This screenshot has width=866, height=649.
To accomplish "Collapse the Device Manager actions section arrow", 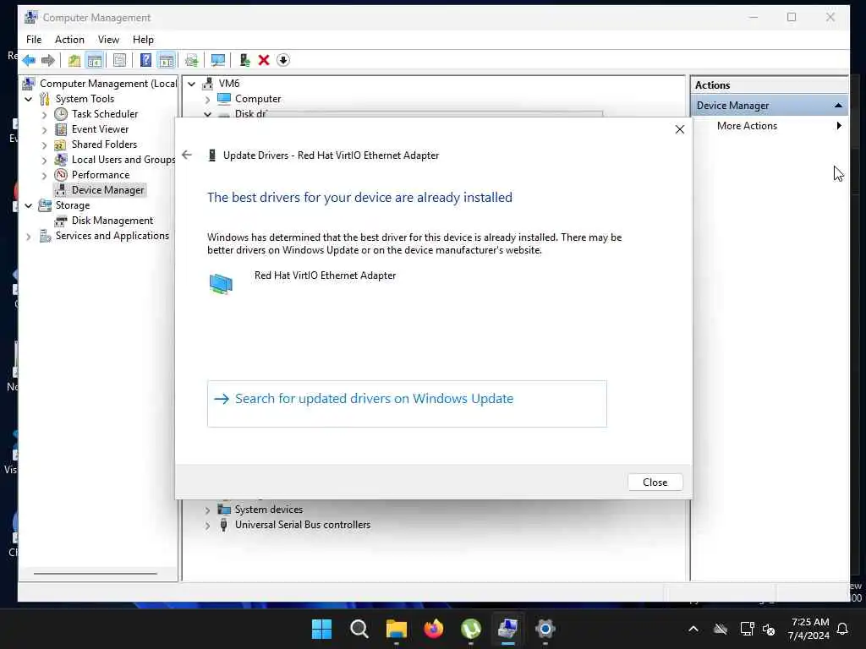I will click(x=838, y=106).
